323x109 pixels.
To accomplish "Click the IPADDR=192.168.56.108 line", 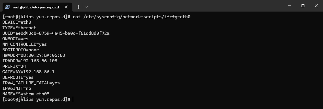I will coord(30,61).
